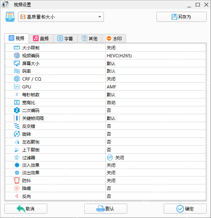This screenshot has width=211, height=218.
Task: Toggle the 关闭 value for 防抖
Action: pyautogui.click(x=155, y=180)
